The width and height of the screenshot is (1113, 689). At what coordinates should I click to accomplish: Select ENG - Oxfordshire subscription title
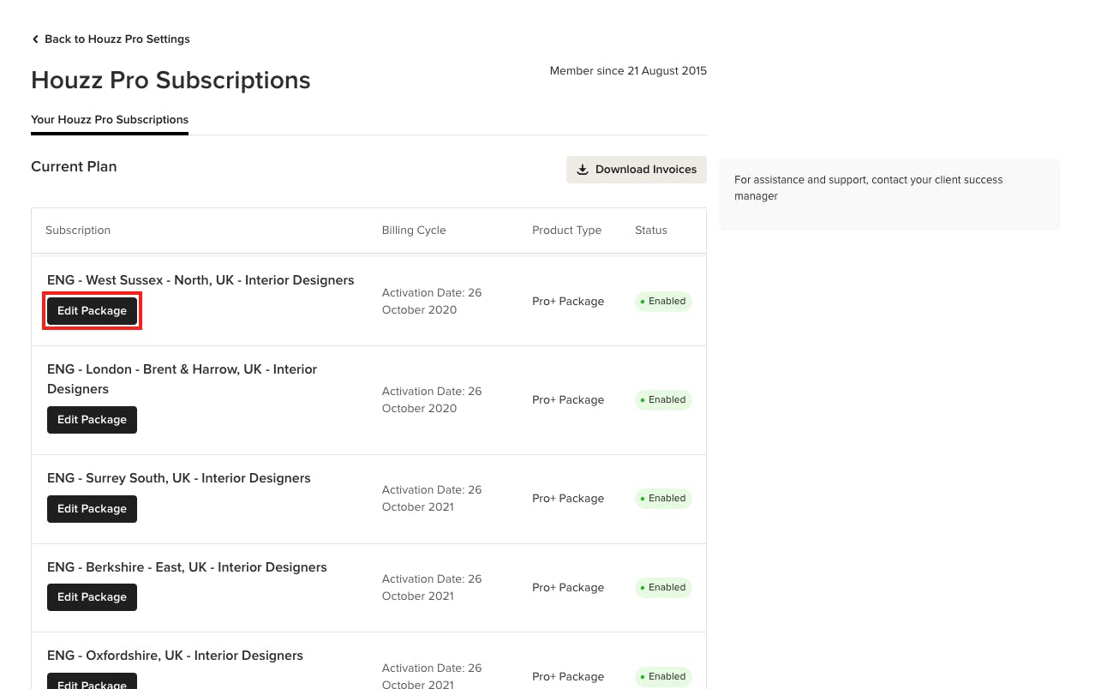pos(175,656)
